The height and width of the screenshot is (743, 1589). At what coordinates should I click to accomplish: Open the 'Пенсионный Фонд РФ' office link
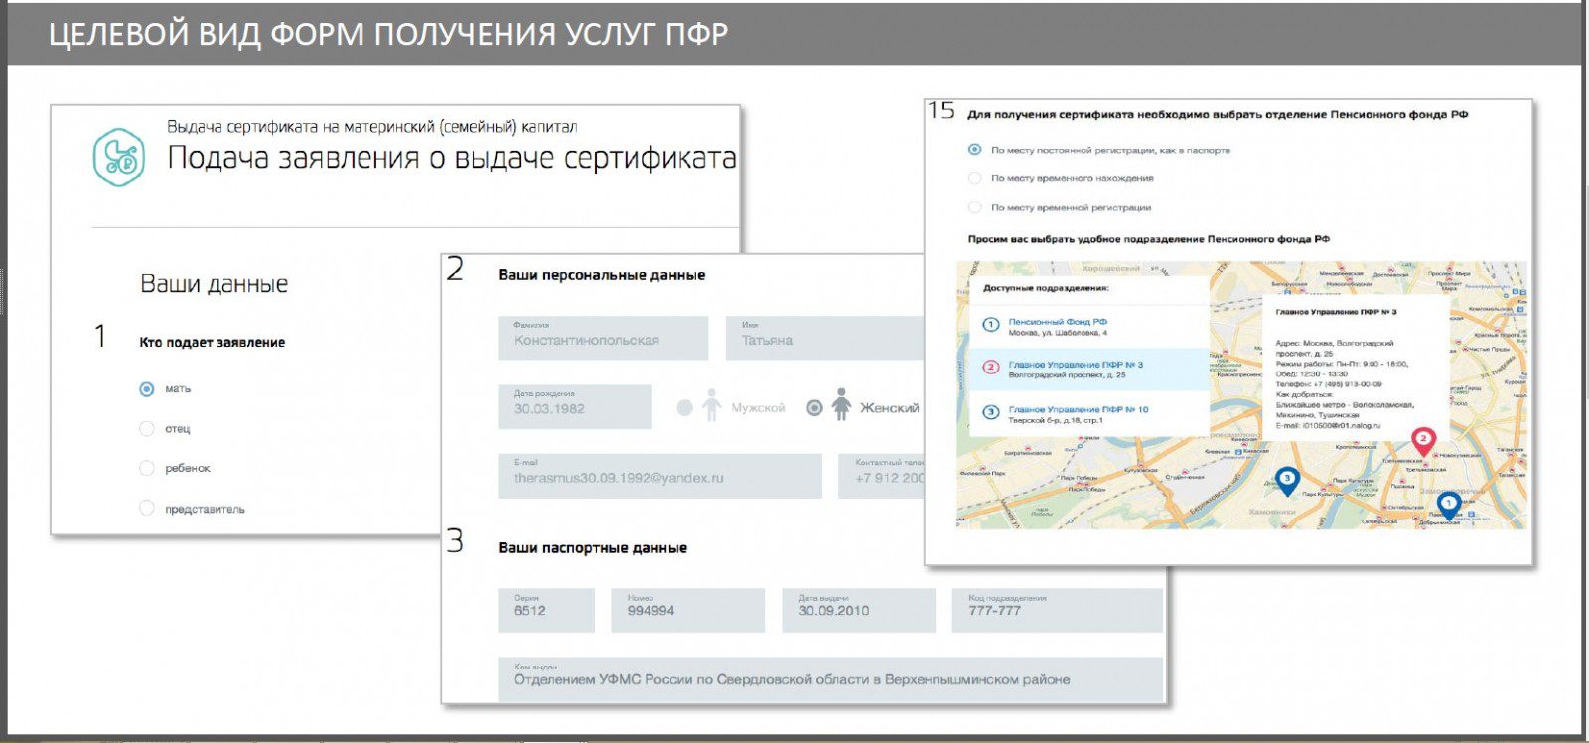coord(1058,322)
